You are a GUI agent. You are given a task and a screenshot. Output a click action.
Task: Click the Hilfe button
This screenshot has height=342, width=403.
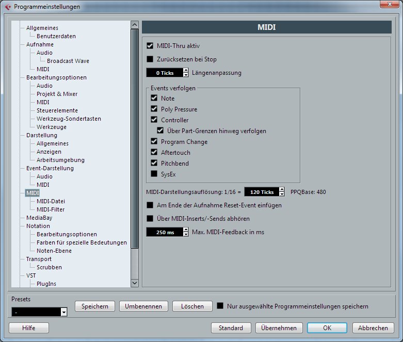point(29,328)
